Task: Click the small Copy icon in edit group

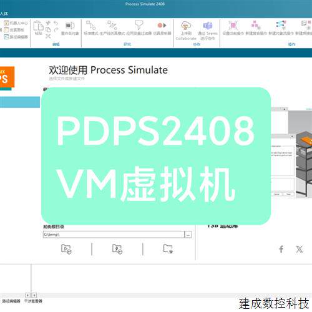Action: pyautogui.click(x=48, y=29)
